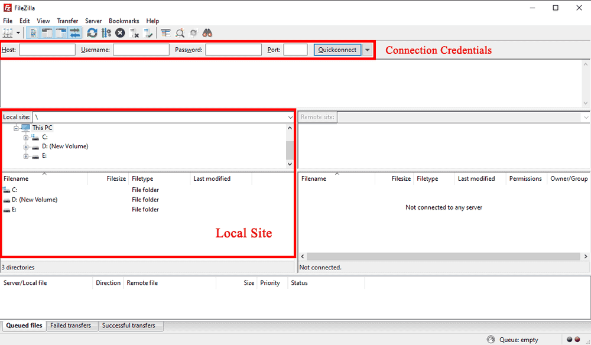This screenshot has width=591, height=345.
Task: Toggle local directory tree display
Action: coord(47,33)
